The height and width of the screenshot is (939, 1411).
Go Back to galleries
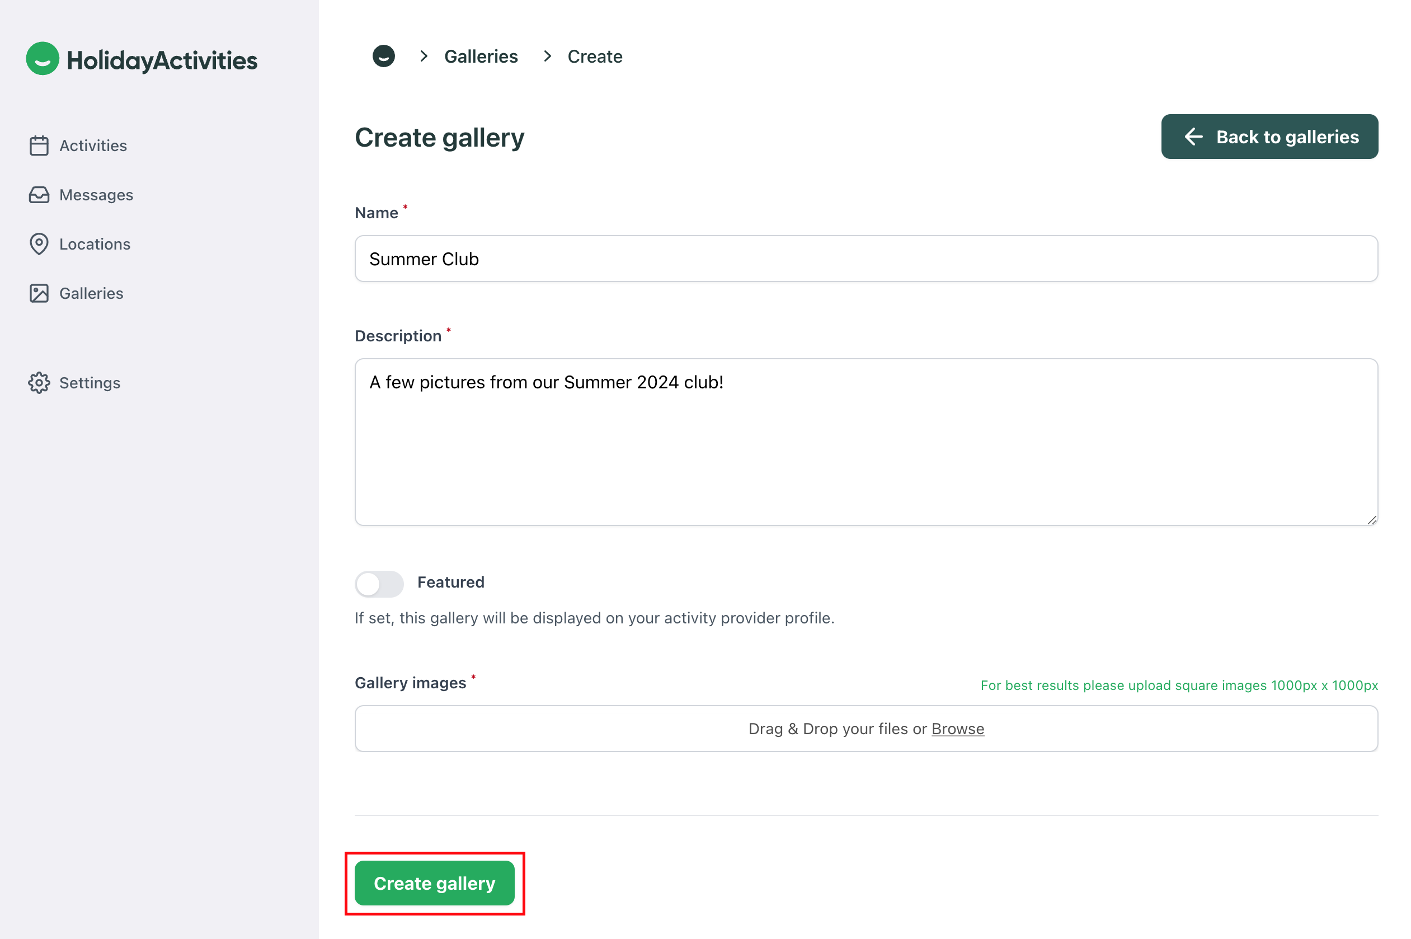tap(1268, 137)
